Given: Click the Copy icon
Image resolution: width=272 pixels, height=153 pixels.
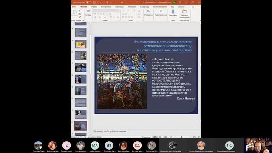Looking at the screenshot, I should [79, 14].
